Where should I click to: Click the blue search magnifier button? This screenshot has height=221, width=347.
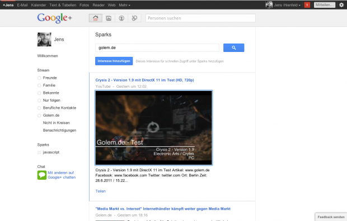click(x=234, y=47)
